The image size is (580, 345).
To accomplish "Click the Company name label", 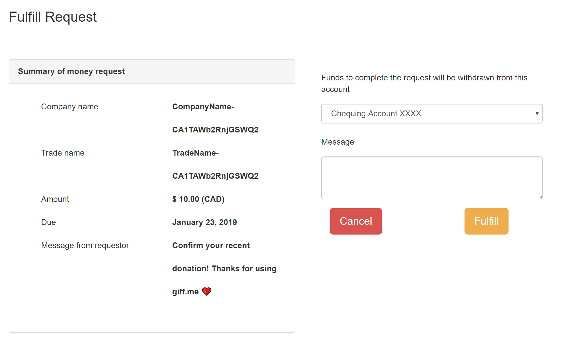I will click(x=69, y=107).
